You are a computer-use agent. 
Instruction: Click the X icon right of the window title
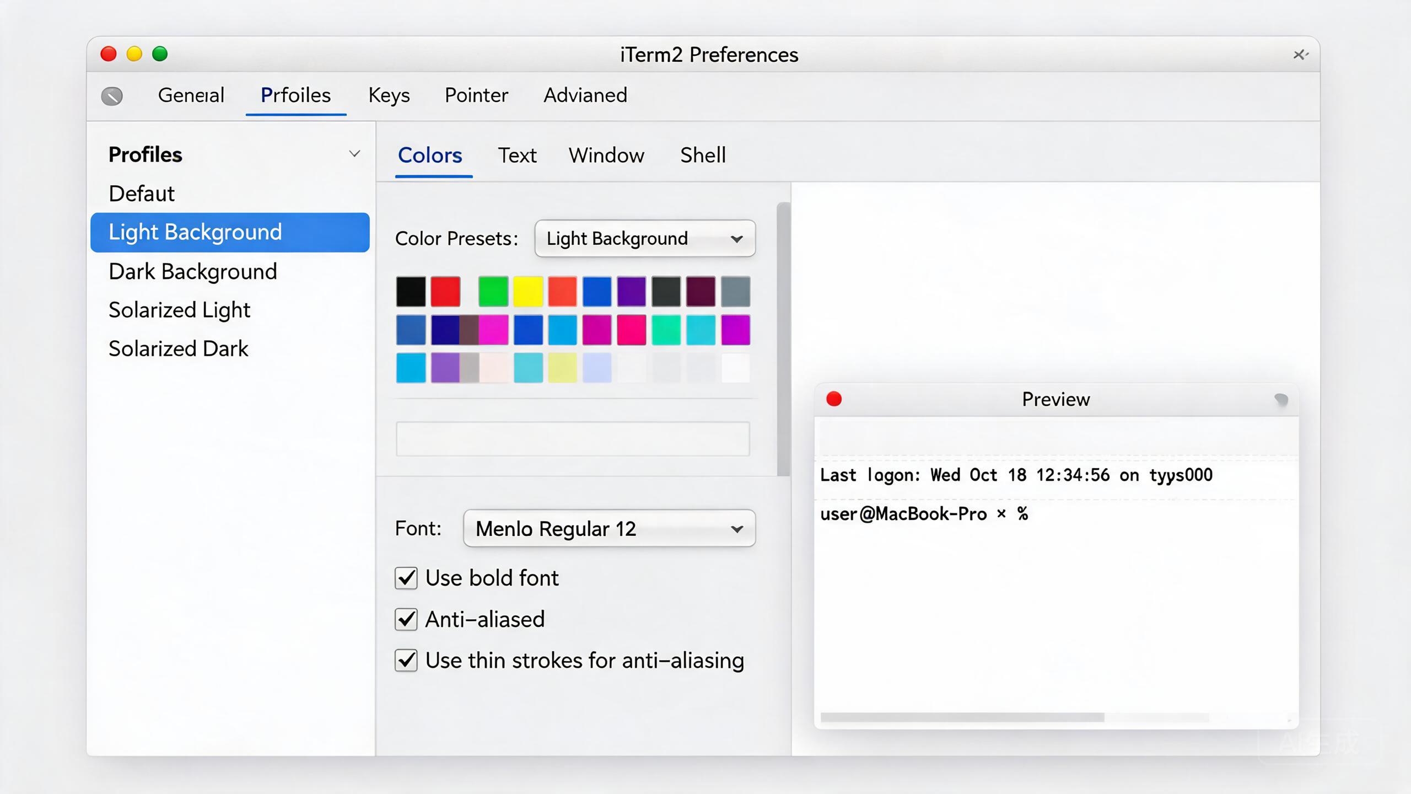[1301, 55]
